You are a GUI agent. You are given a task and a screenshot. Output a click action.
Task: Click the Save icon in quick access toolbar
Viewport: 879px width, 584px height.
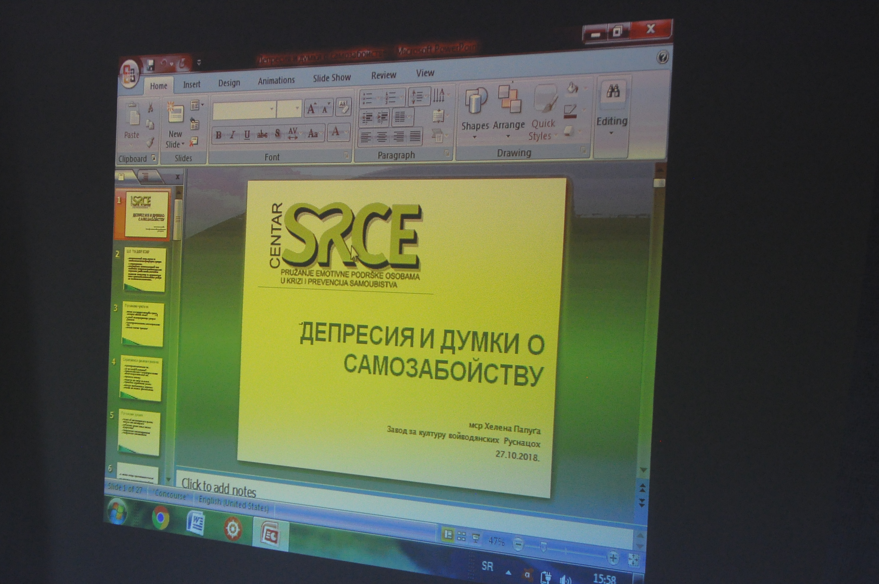click(150, 65)
